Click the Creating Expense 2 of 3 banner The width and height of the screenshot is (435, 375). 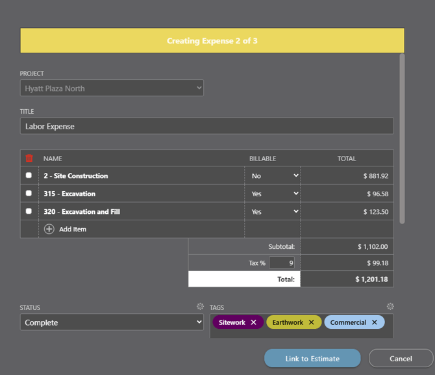(x=212, y=40)
